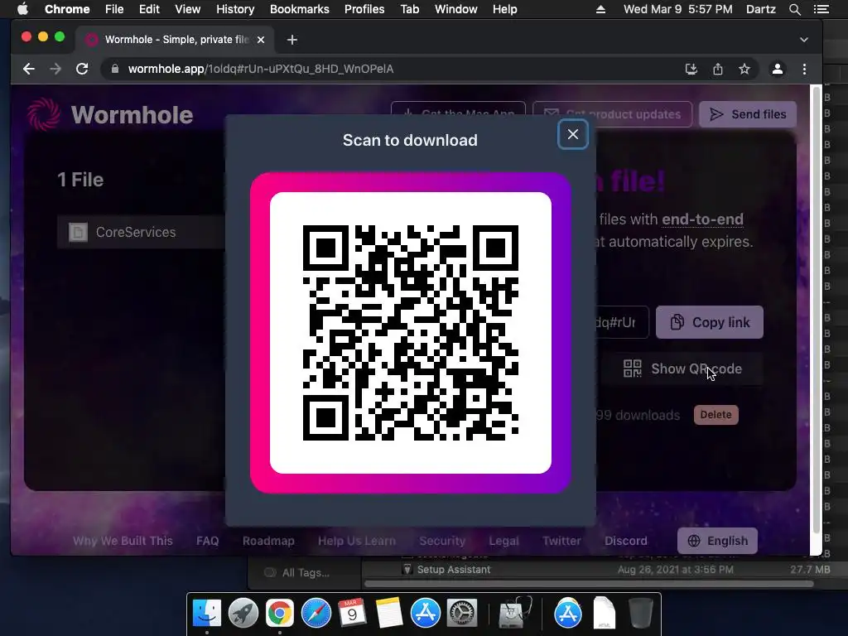Open the Profiles menu
The width and height of the screenshot is (848, 636).
(x=364, y=9)
